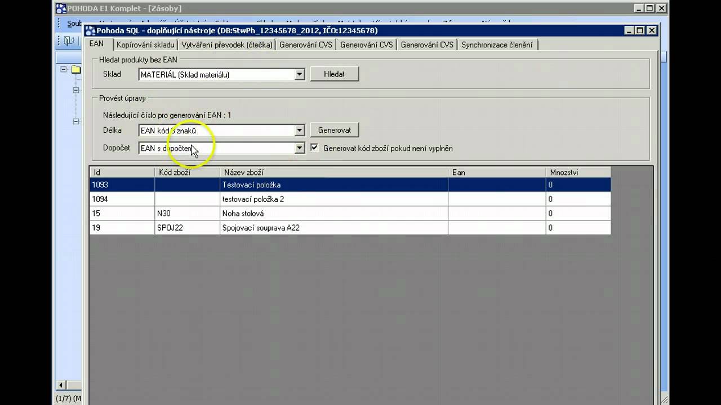
Task: Open the Generování CVS tab beside Synchronizace členění
Action: tap(427, 45)
